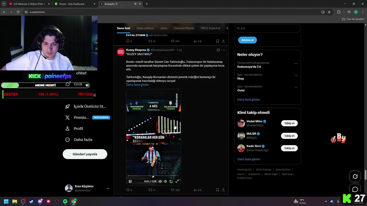Show more trends under Neler oluyor

coord(249,100)
